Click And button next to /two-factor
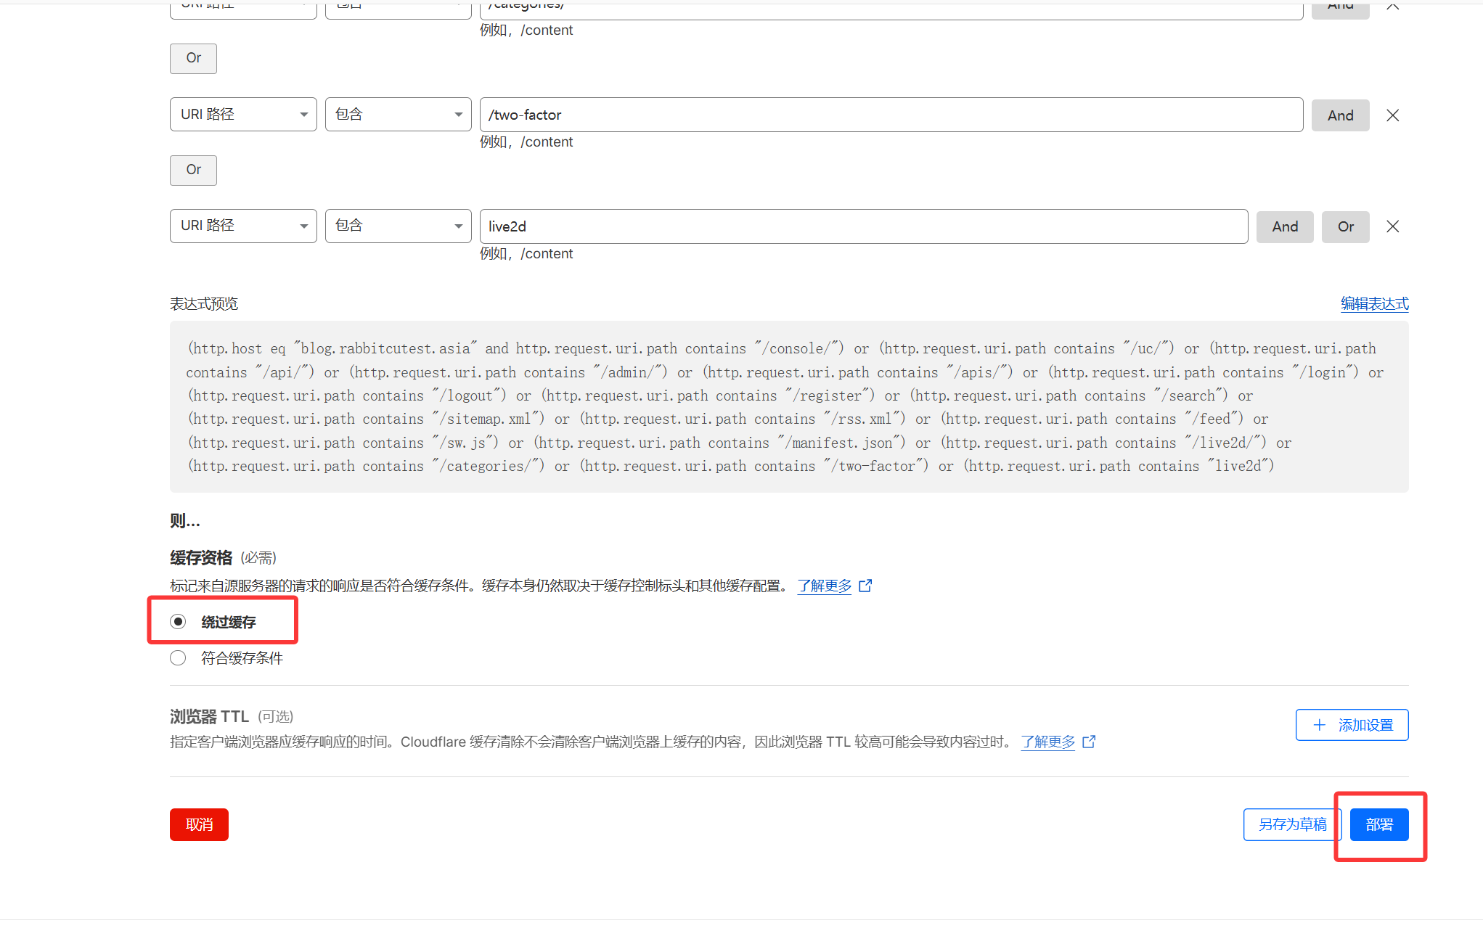1483x931 pixels. point(1340,115)
